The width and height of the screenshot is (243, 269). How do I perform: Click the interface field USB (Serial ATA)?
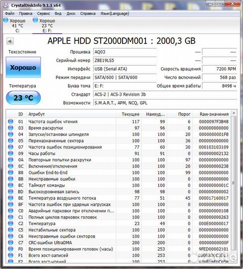[x=124, y=69]
